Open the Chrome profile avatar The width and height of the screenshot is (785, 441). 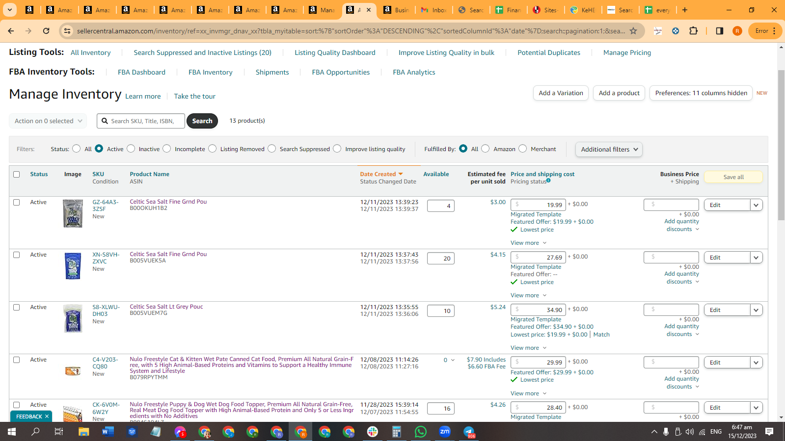click(x=737, y=31)
